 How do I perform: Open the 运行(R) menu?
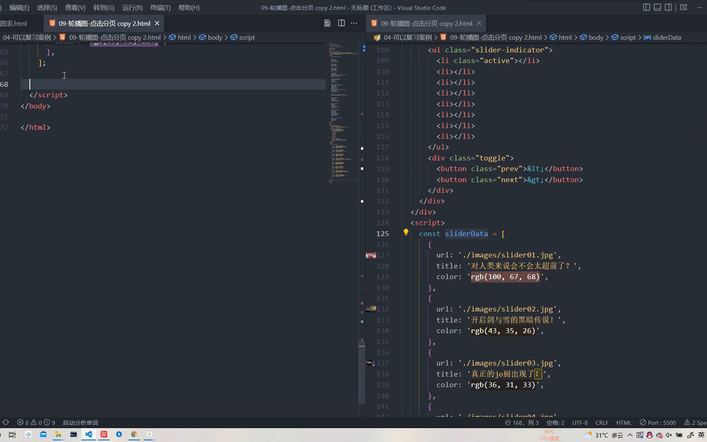pos(133,7)
